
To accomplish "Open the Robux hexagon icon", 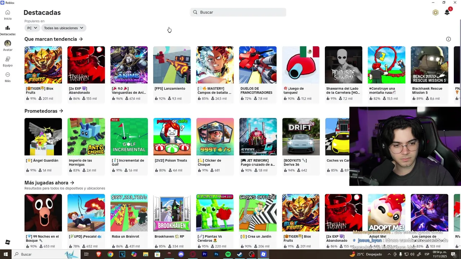I will [x=435, y=13].
